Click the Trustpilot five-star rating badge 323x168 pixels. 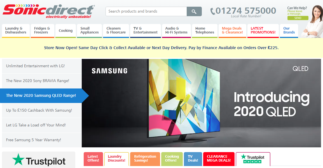click(253, 159)
